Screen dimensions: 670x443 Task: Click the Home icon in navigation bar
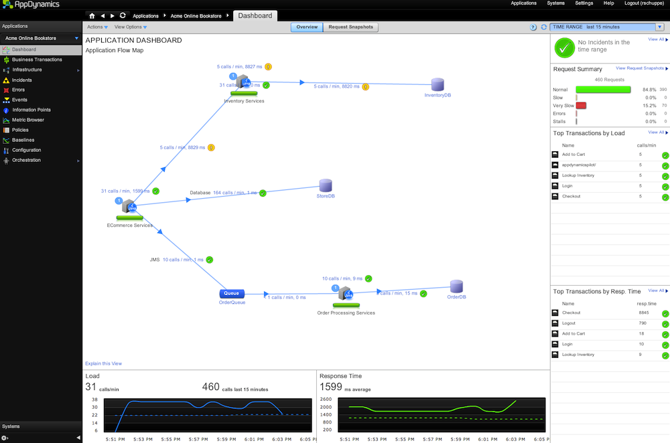coord(92,15)
